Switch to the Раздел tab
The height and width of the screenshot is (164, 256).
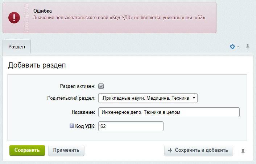pyautogui.click(x=17, y=47)
